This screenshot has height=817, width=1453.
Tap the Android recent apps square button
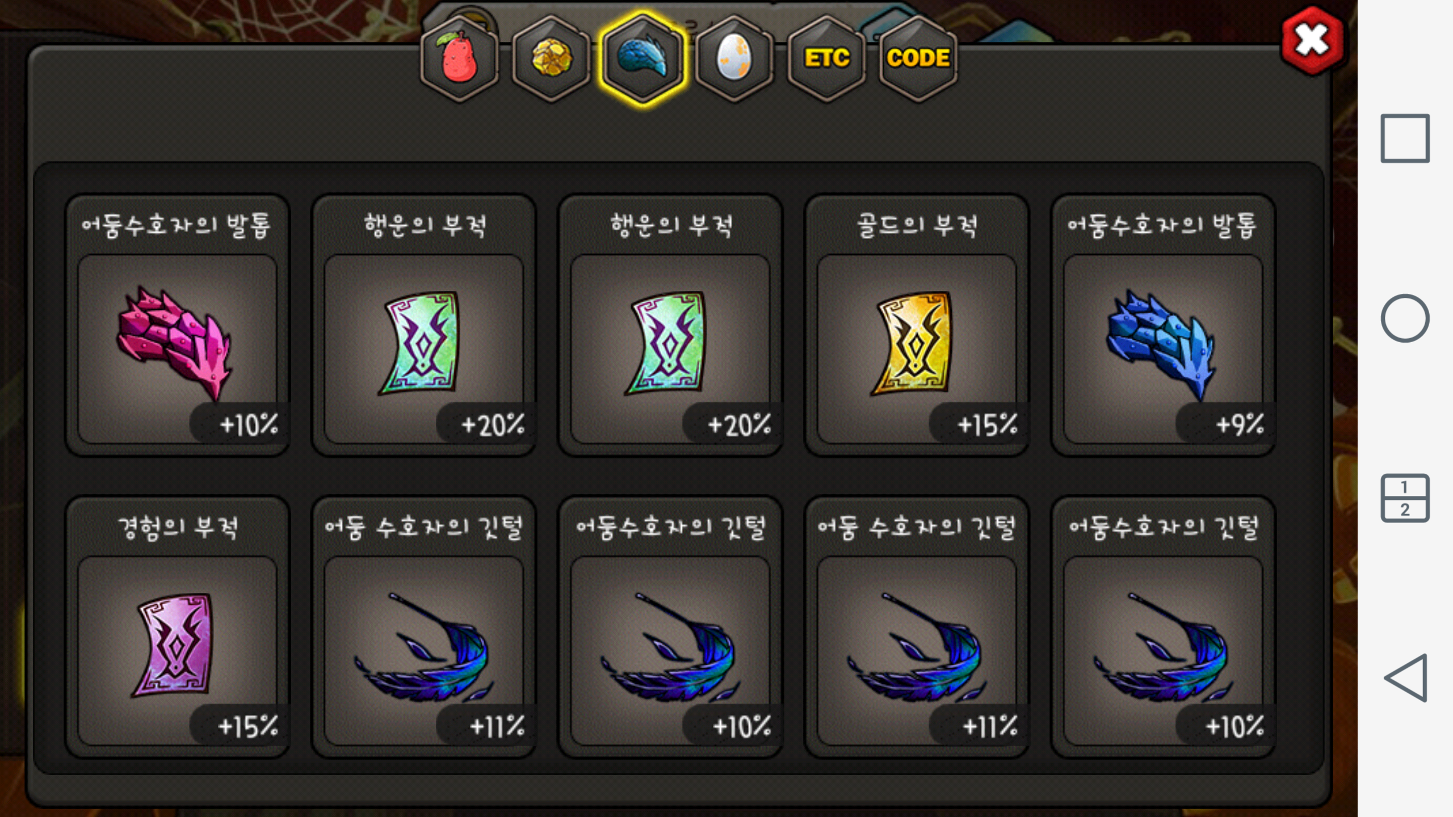pyautogui.click(x=1405, y=138)
